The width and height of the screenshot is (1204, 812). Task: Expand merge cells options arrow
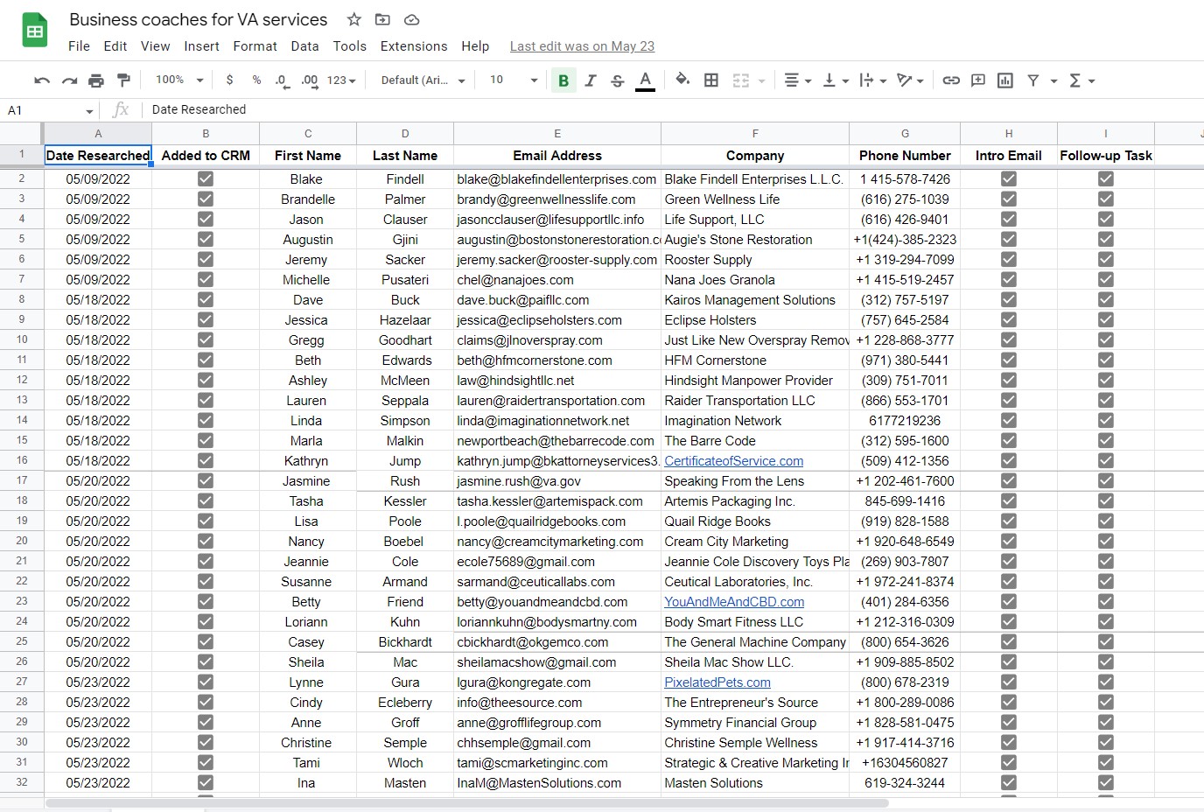761,81
